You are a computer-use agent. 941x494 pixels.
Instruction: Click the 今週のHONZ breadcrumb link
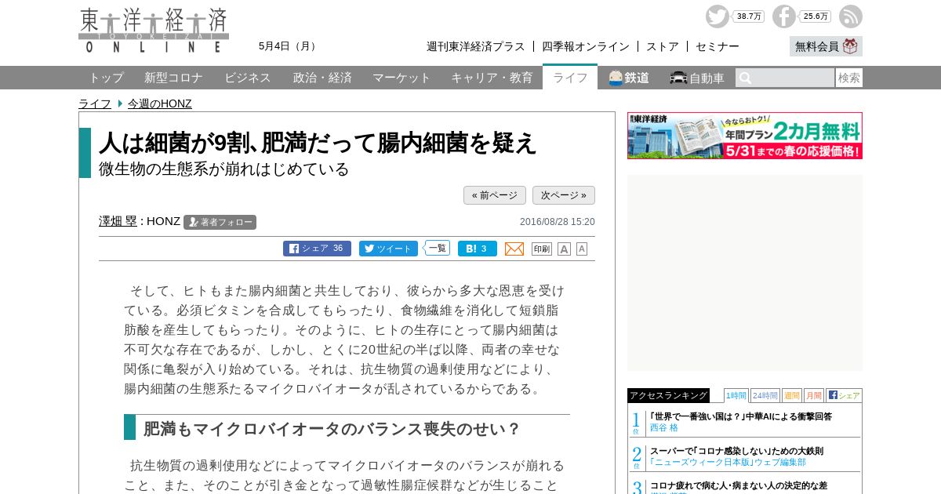point(160,104)
